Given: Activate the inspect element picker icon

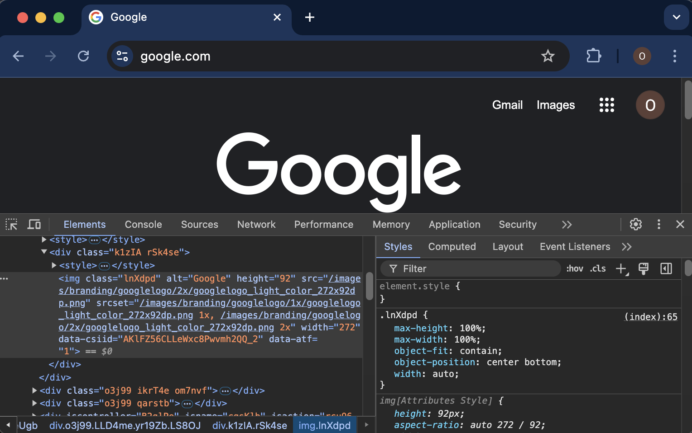Looking at the screenshot, I should click(11, 225).
